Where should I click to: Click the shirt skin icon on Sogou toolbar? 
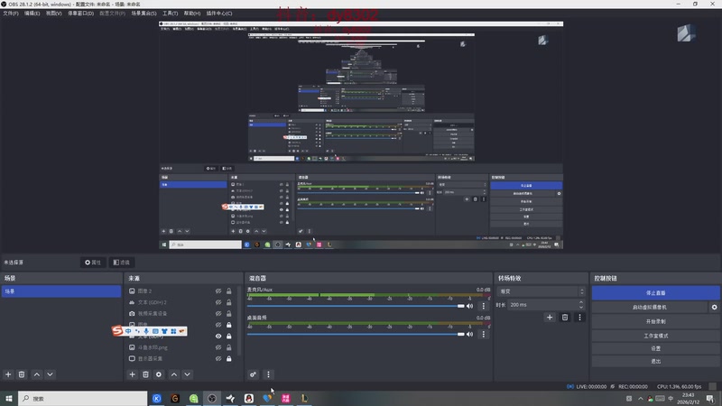click(x=164, y=331)
